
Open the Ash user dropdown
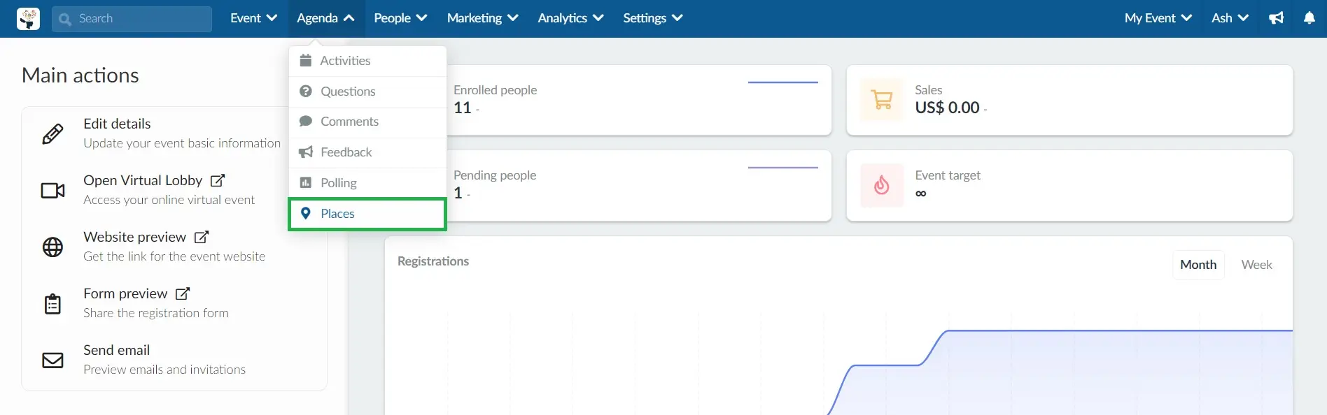pyautogui.click(x=1230, y=18)
